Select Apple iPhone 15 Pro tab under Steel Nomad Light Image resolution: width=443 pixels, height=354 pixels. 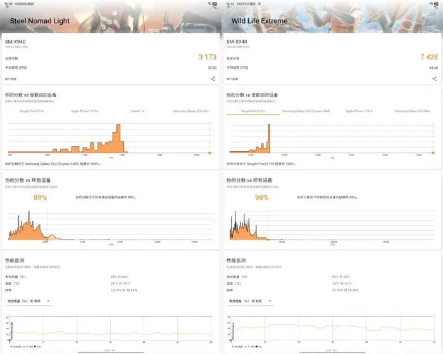click(x=85, y=111)
